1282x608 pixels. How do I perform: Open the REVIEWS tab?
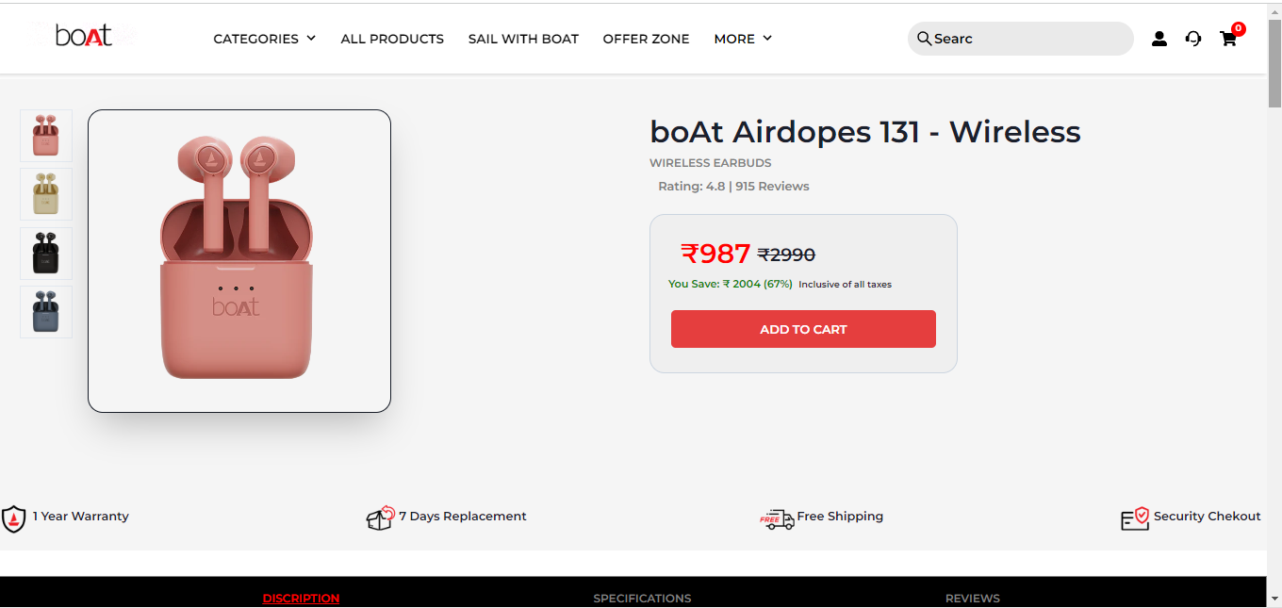click(x=973, y=598)
